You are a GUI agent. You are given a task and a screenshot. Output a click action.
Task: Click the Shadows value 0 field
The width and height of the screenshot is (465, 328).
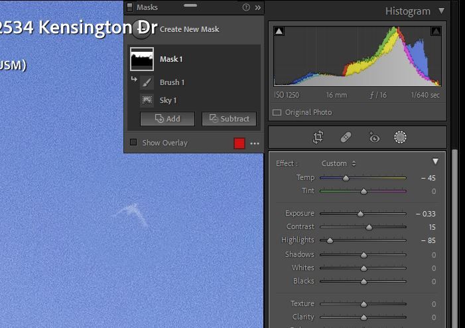pyautogui.click(x=434, y=255)
